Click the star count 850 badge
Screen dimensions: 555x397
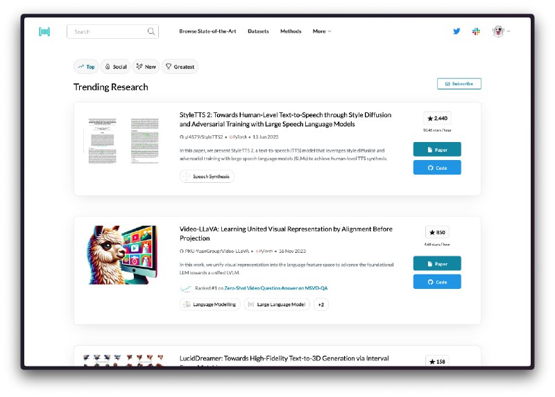[x=437, y=232]
